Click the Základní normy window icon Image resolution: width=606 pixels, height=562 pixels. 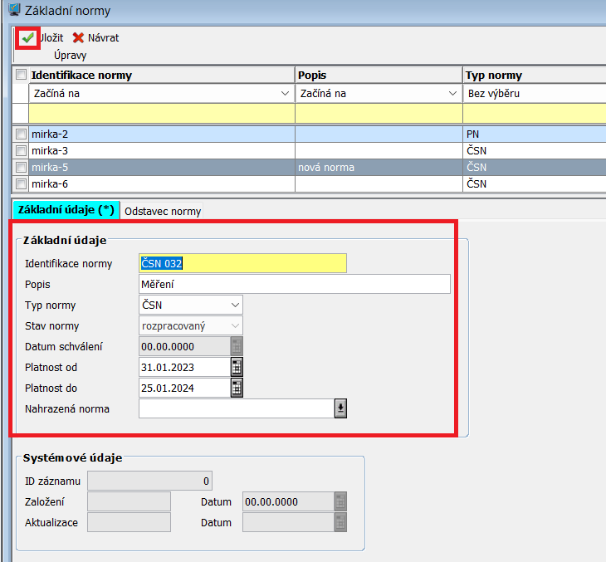[13, 11]
